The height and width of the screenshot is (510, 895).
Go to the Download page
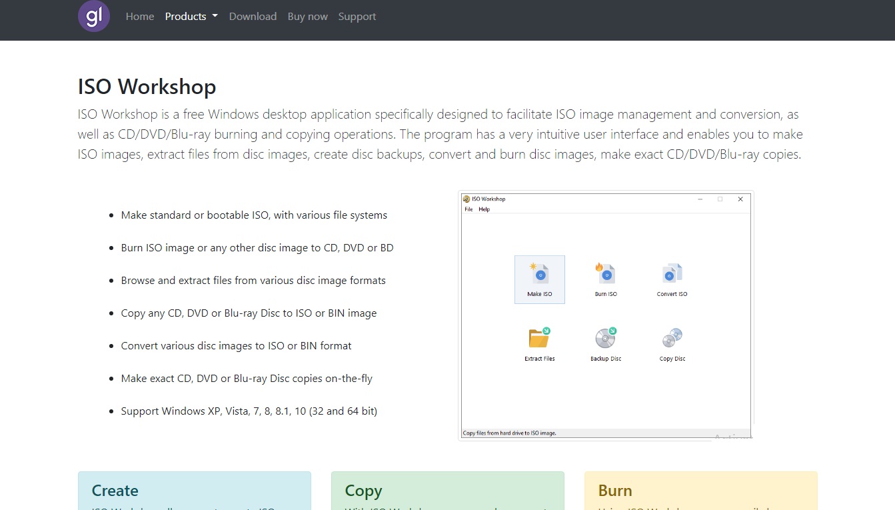point(253,17)
